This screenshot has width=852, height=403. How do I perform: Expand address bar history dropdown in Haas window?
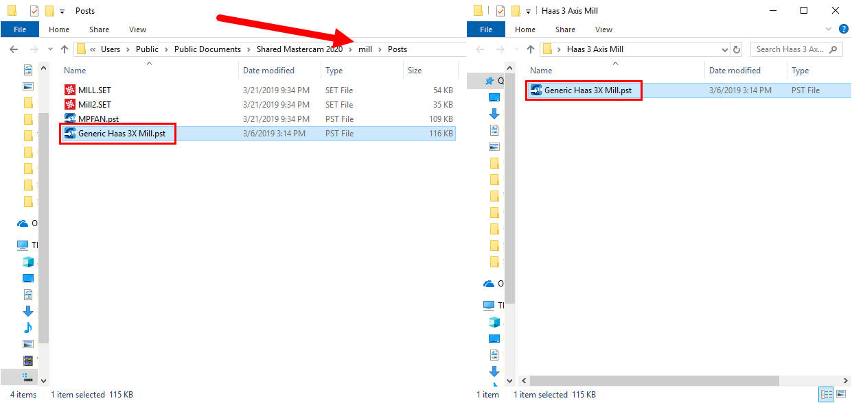(725, 49)
